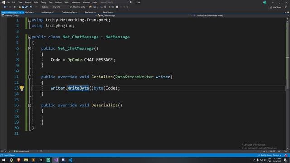The width and height of the screenshot is (290, 163).
Task: Click the system tray microphone icon
Action: point(258,160)
